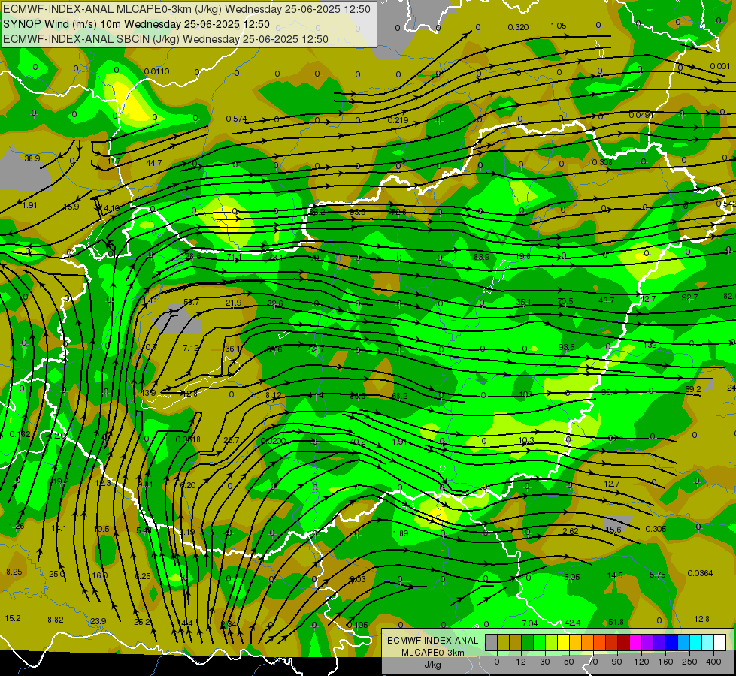This screenshot has height=676, width=736.
Task: Click the 0.105 map value
Action: tap(358, 625)
